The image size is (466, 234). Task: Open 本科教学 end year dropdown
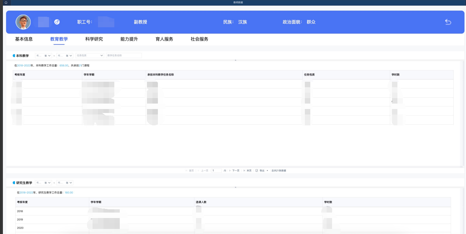point(65,56)
